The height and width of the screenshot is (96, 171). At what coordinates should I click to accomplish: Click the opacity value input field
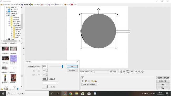pyautogui.click(x=45, y=66)
